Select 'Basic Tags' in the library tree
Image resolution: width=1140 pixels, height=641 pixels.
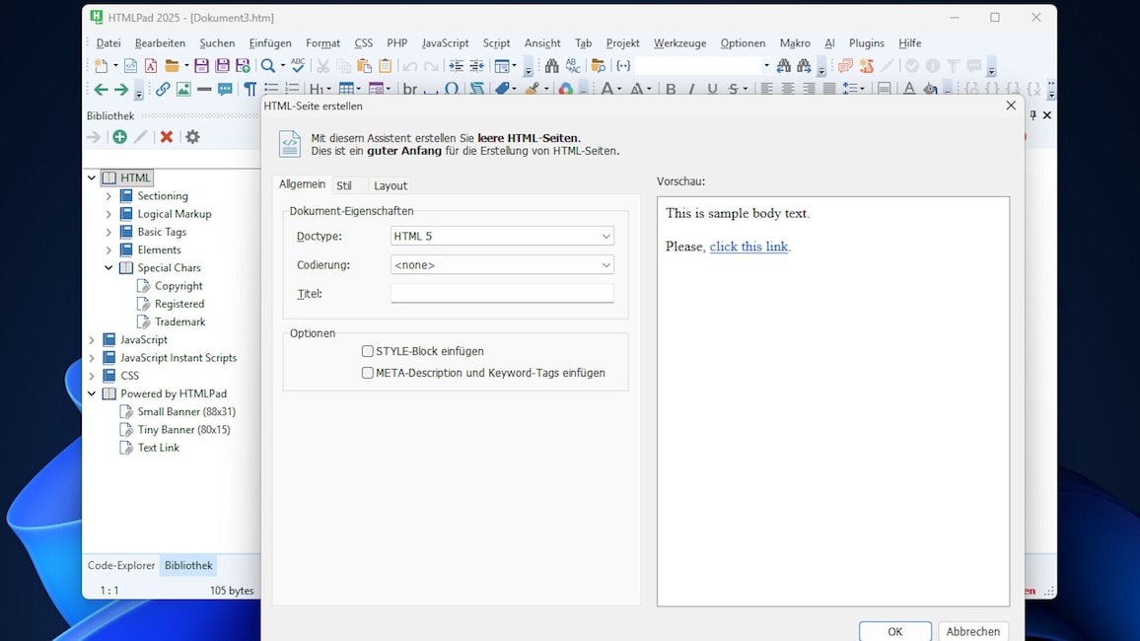click(x=162, y=232)
